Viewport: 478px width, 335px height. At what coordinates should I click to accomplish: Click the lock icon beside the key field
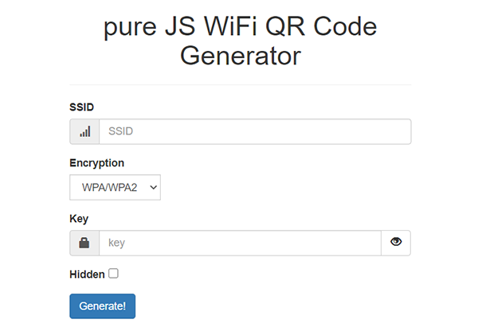tap(84, 243)
